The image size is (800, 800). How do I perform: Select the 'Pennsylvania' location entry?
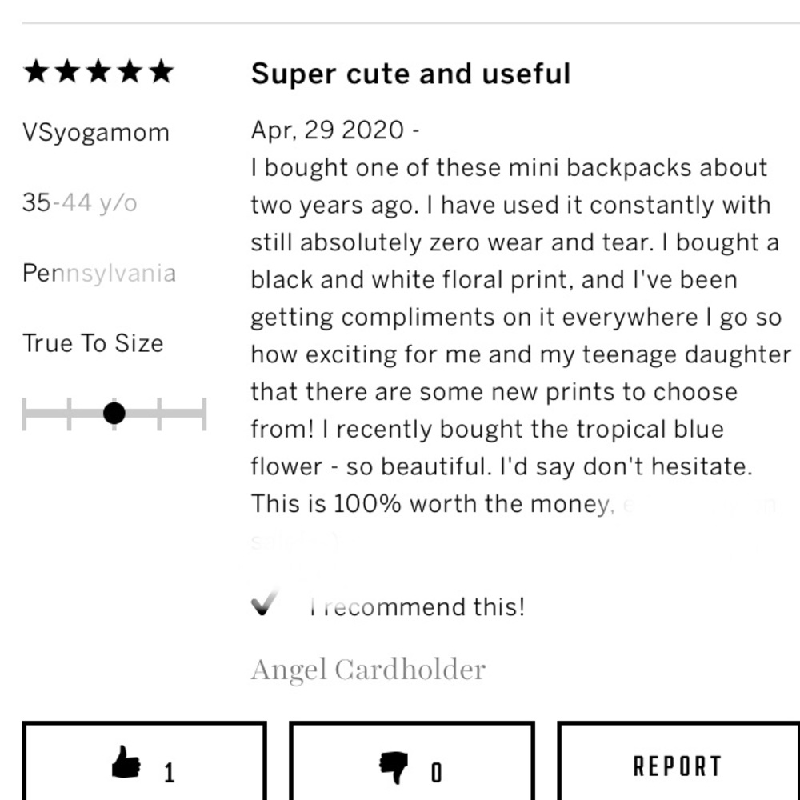coord(100,273)
